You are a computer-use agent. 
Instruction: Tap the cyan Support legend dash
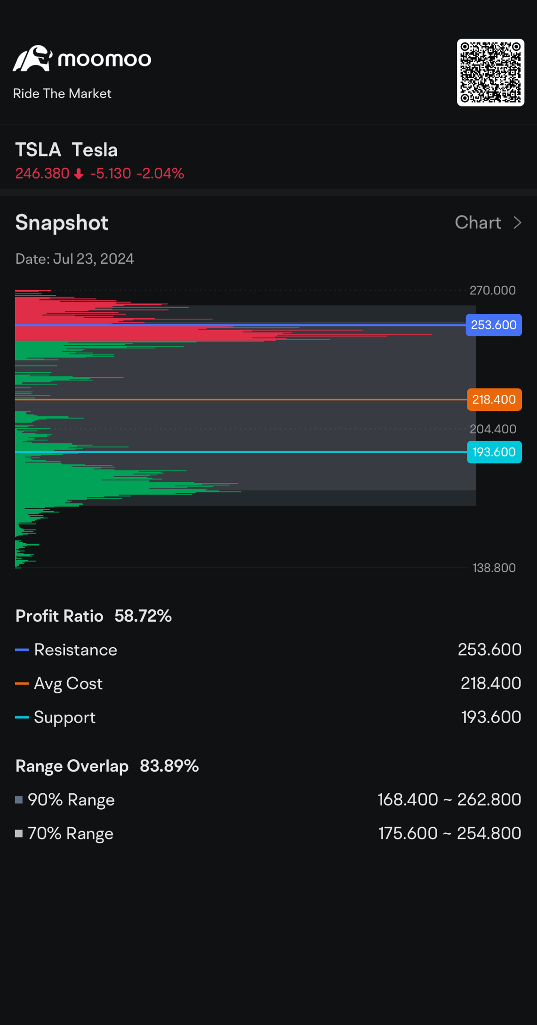[x=22, y=717]
